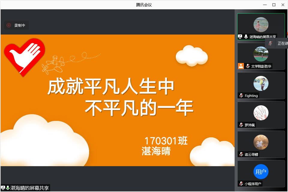The image size is (288, 192).
Task: Click the microphone icon on 湛海晴's video tile
Action: pos(246,36)
